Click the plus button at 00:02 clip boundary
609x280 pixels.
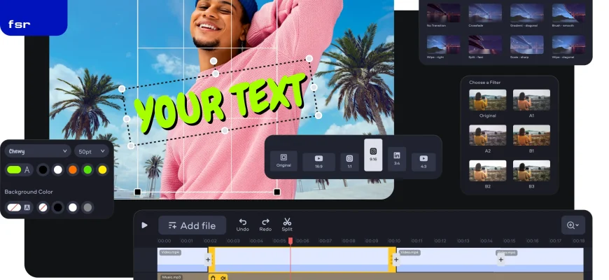(208, 260)
